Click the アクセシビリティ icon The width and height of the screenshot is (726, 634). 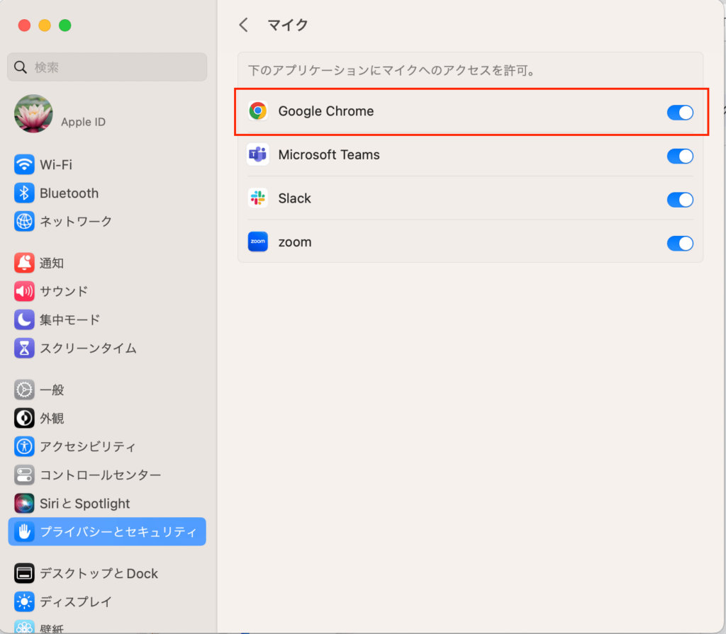[24, 446]
